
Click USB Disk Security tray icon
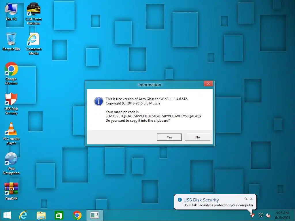coord(252,215)
